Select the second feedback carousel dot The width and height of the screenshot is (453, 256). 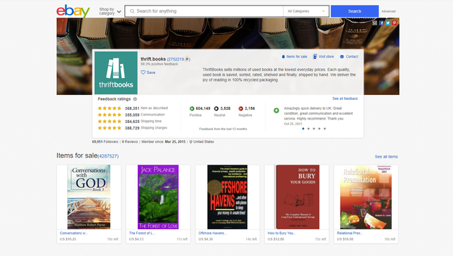(x=308, y=129)
